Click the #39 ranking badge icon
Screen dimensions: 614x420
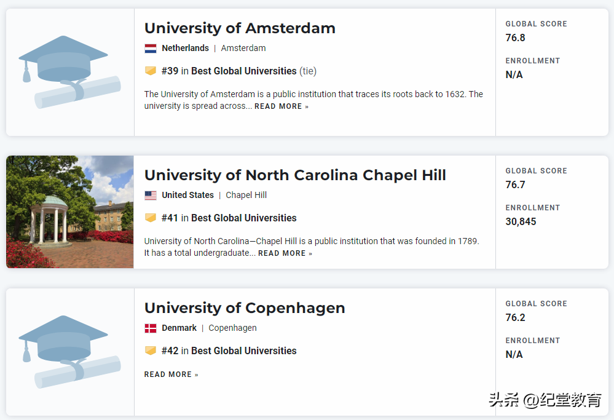[x=151, y=71]
